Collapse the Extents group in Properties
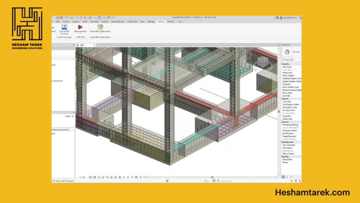The width and height of the screenshot is (360, 203). 291,99
